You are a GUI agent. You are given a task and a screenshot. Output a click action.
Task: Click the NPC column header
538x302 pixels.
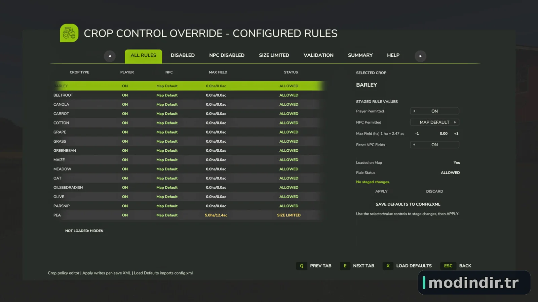(169, 72)
